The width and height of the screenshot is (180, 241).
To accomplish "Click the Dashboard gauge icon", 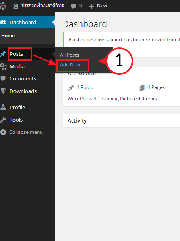I will point(3,22).
